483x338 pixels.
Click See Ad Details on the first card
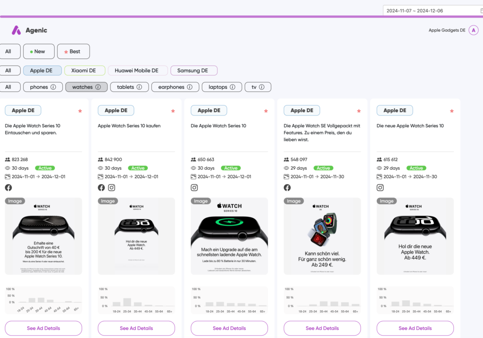pyautogui.click(x=43, y=328)
